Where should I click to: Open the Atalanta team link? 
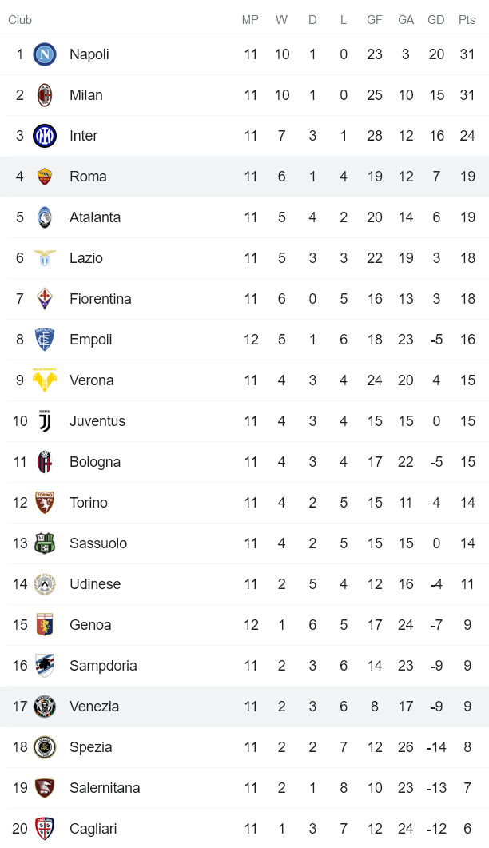[95, 217]
